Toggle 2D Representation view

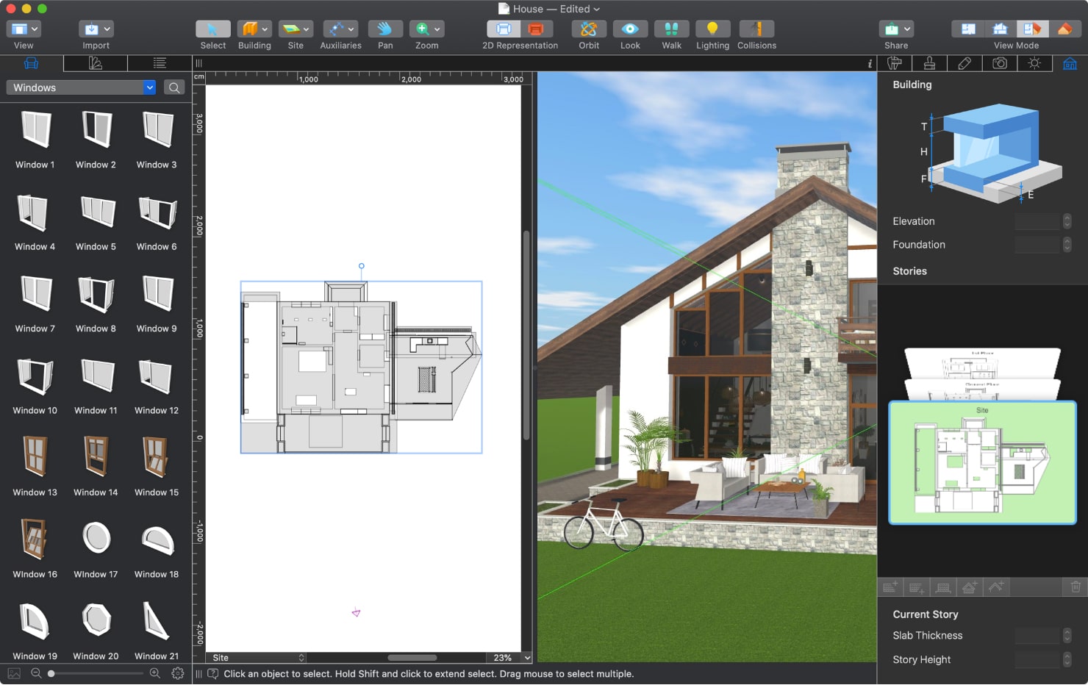tap(502, 29)
